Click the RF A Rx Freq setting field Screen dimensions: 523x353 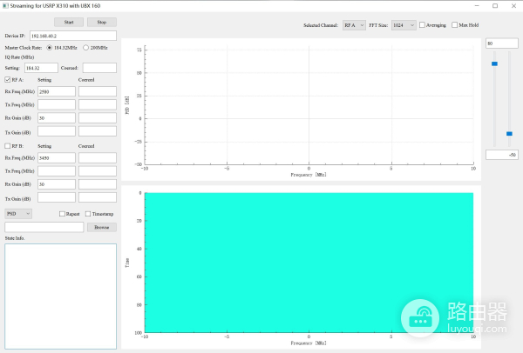pos(57,91)
